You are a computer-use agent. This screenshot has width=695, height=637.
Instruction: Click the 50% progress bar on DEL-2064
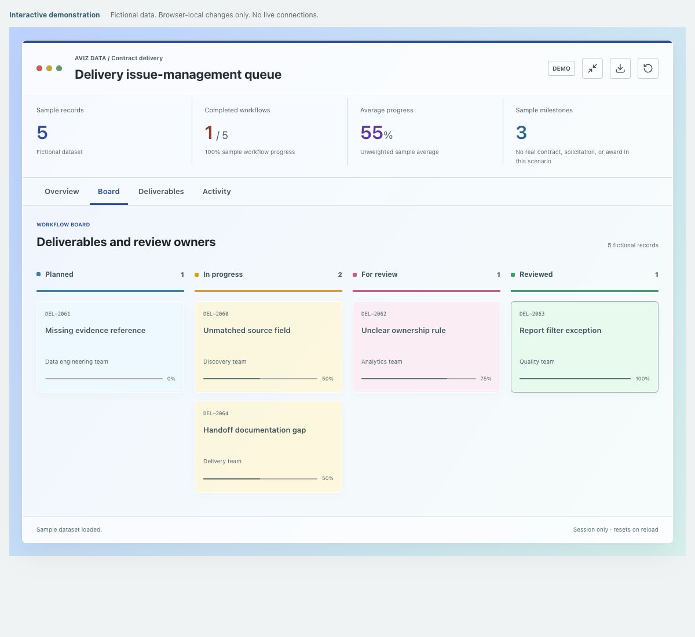tap(260, 478)
